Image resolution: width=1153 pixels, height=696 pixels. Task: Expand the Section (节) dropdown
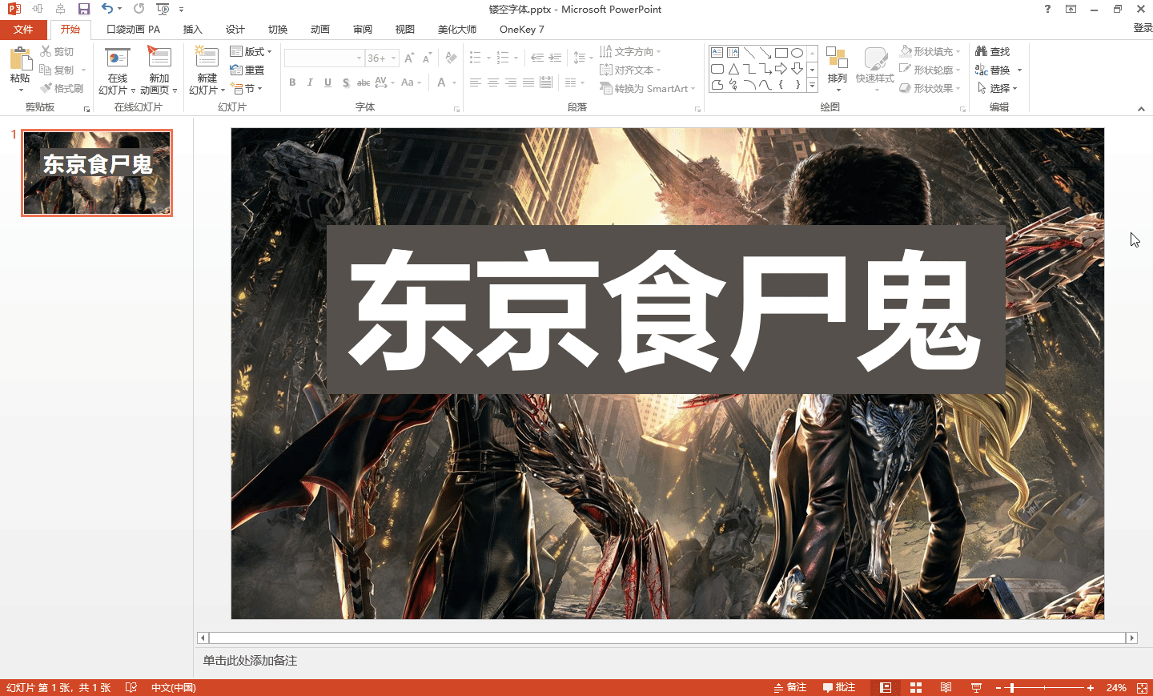coord(247,88)
